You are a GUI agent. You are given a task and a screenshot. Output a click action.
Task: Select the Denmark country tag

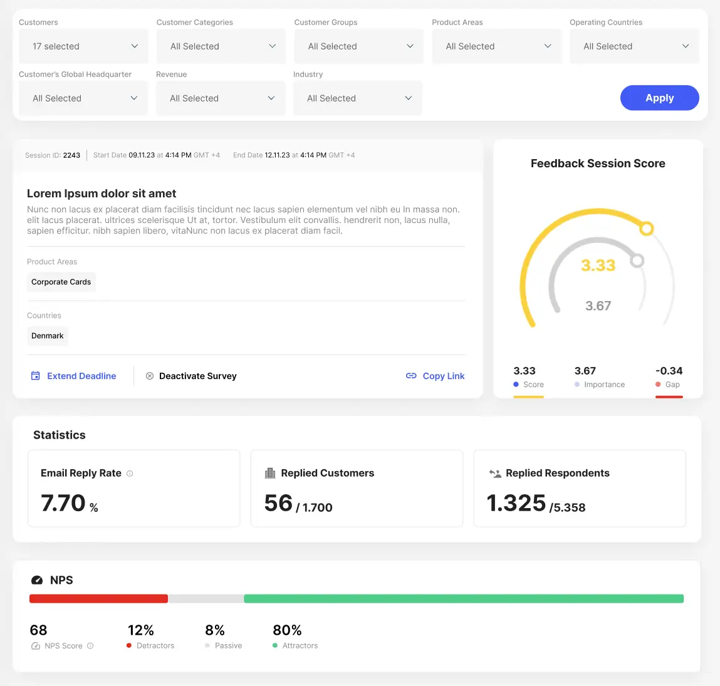click(x=47, y=336)
